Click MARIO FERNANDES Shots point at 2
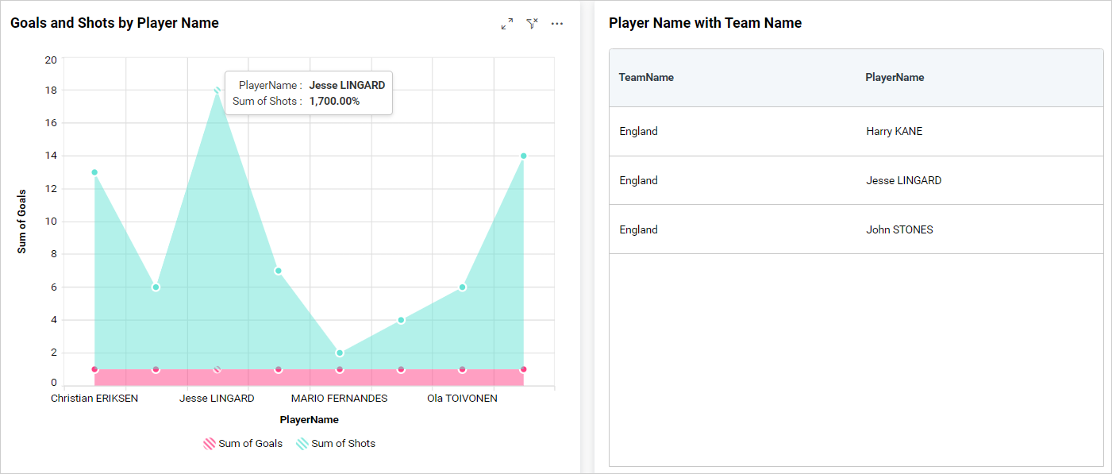Viewport: 1112px width, 474px height. pos(340,353)
